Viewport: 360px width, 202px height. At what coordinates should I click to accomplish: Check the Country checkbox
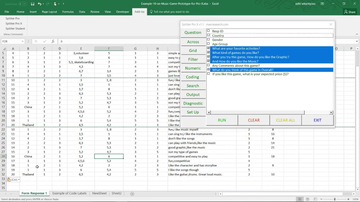208,35
